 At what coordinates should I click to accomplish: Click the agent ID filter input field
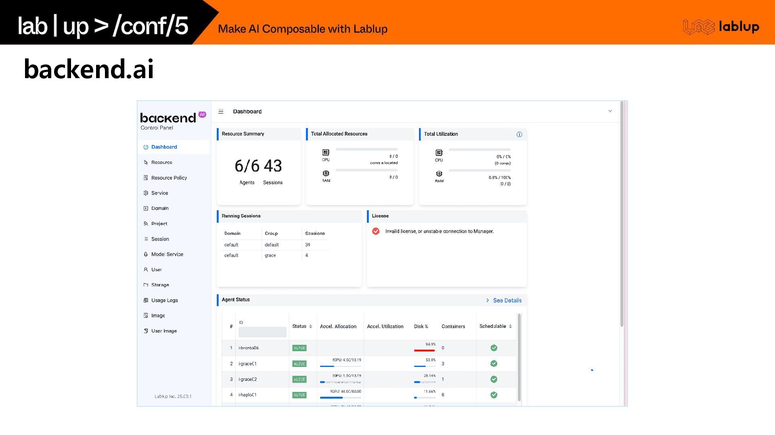[262, 332]
